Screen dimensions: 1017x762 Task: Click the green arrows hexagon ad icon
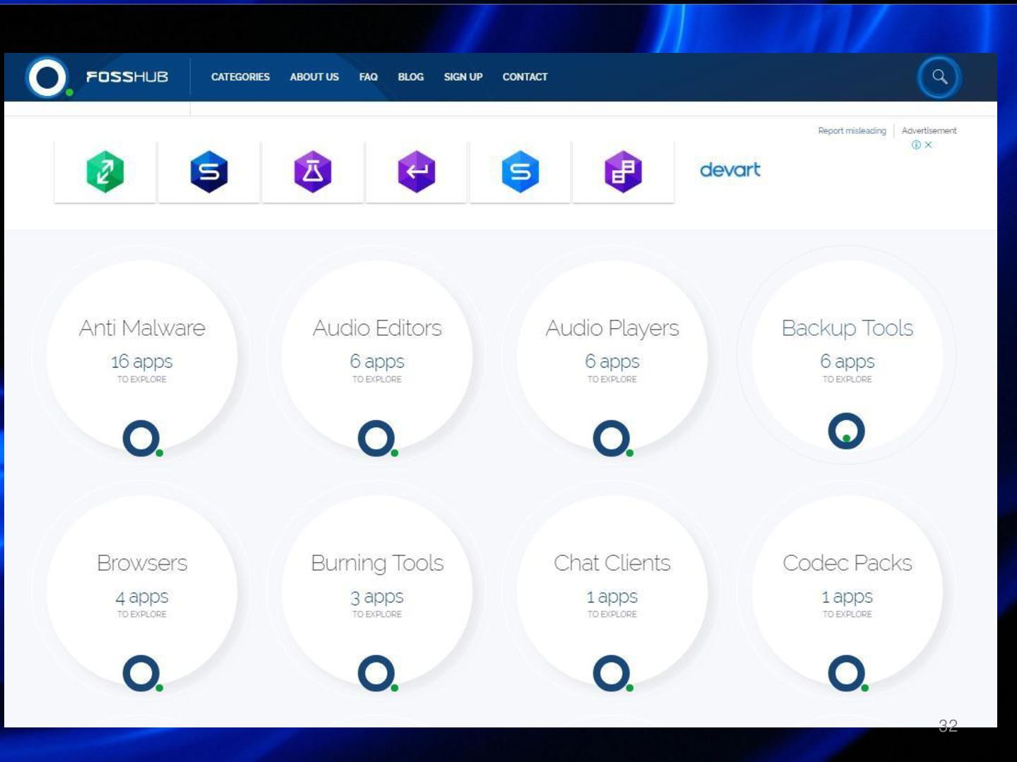coord(105,171)
